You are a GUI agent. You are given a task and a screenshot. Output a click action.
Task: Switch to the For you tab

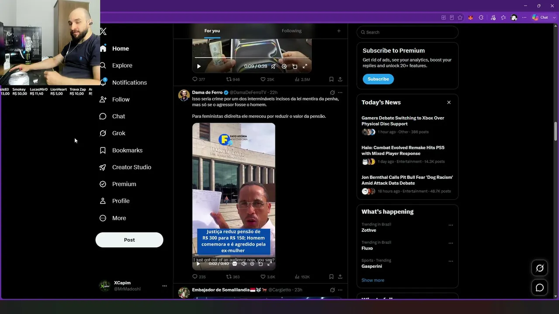point(212,31)
